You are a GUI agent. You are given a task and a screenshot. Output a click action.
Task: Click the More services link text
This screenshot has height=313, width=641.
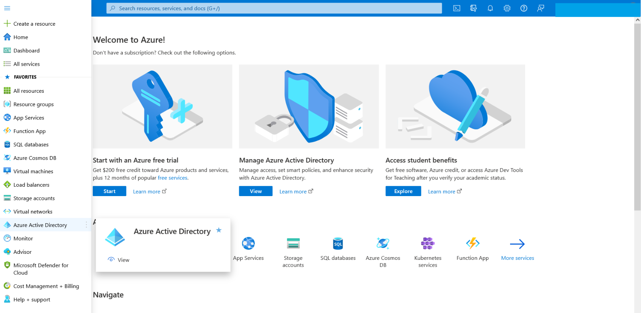click(518, 258)
